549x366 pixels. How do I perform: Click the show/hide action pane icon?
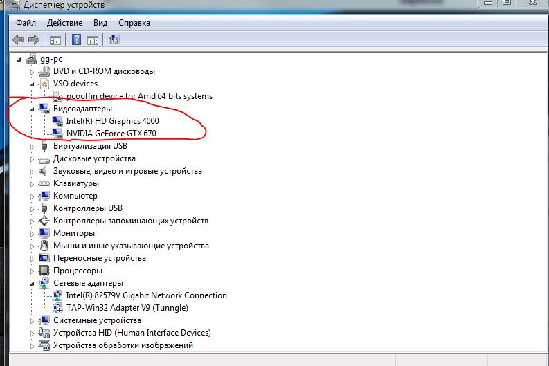(x=93, y=39)
